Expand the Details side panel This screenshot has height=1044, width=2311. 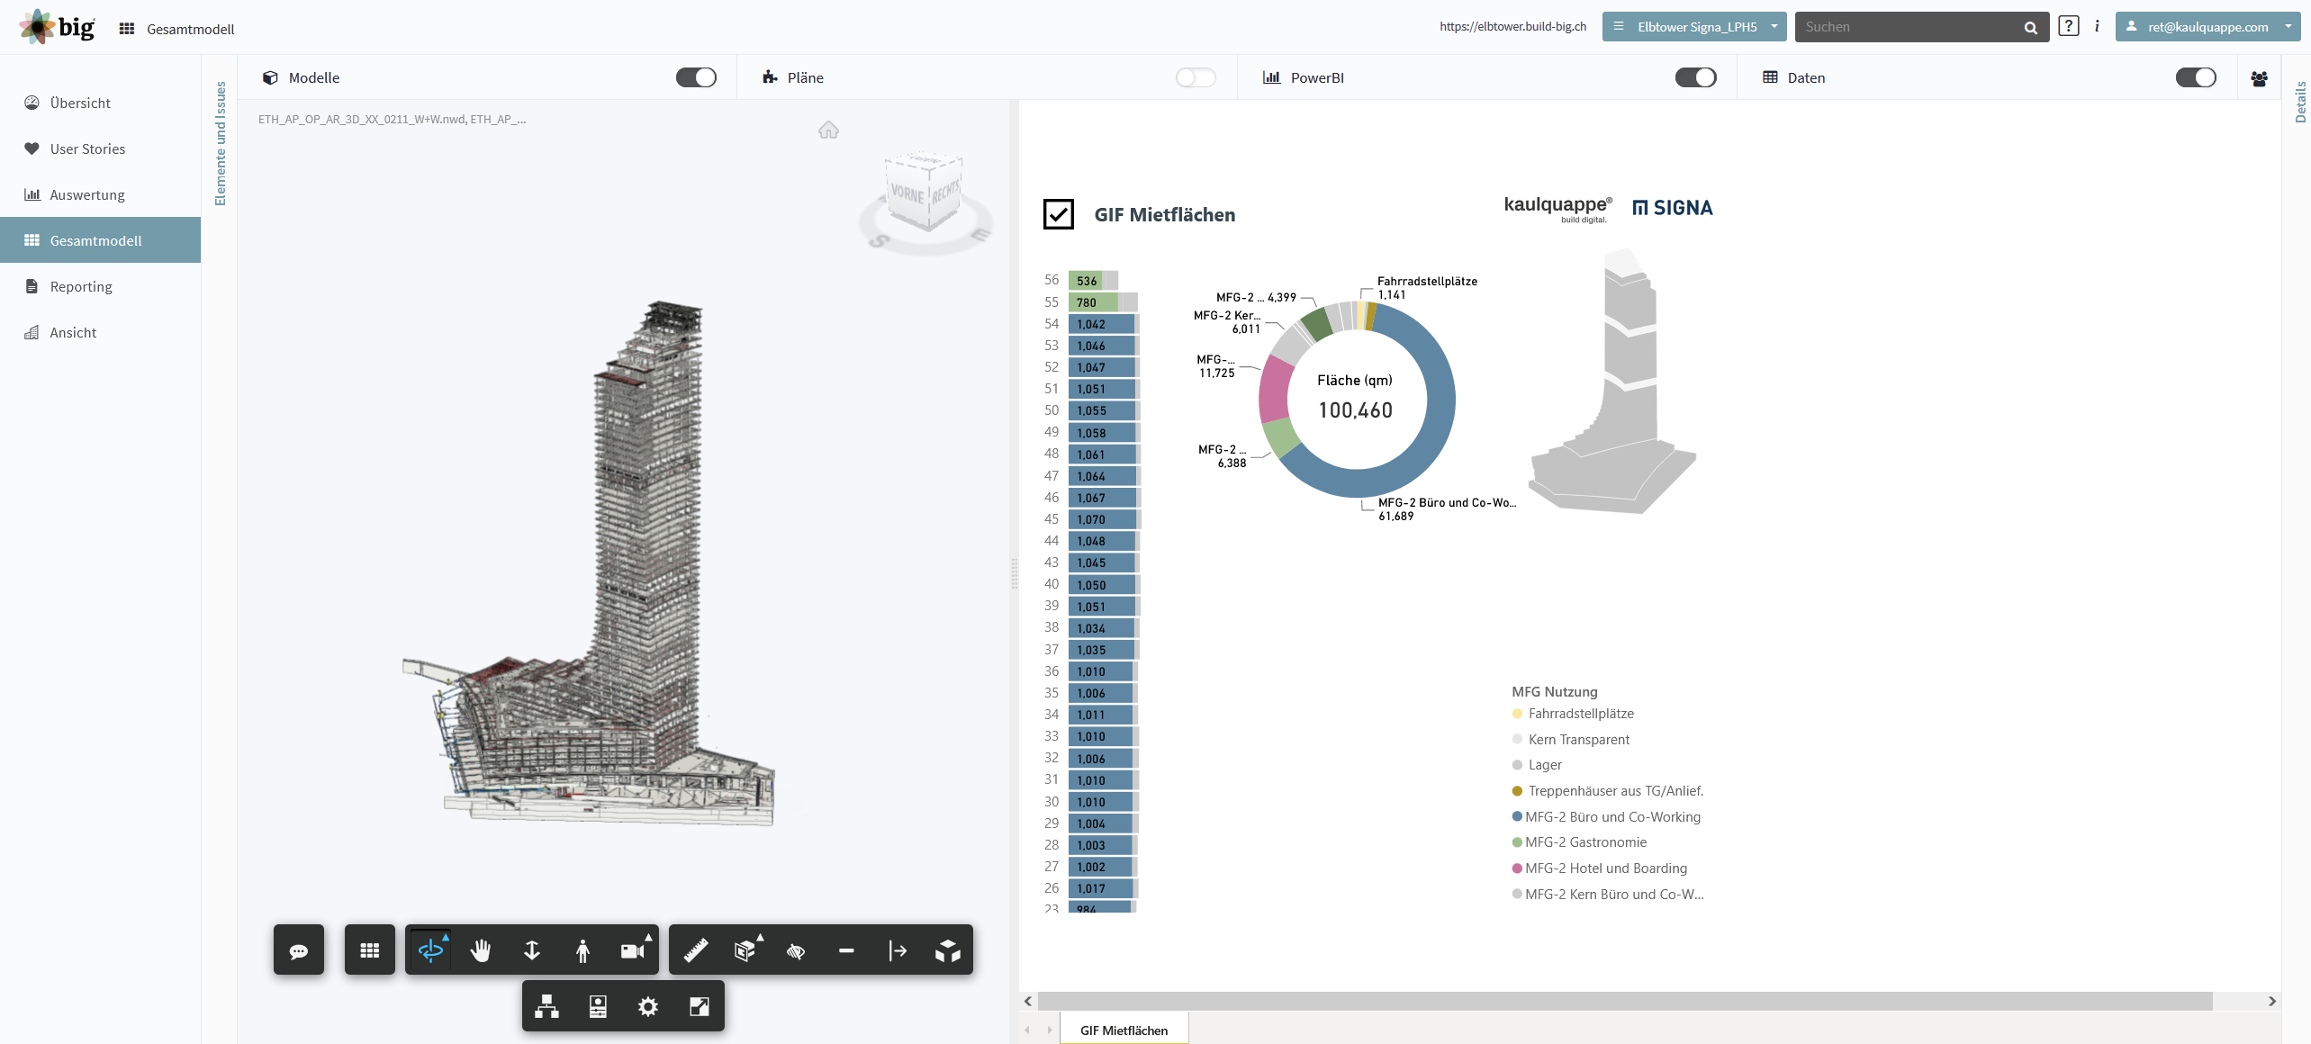point(2300,102)
